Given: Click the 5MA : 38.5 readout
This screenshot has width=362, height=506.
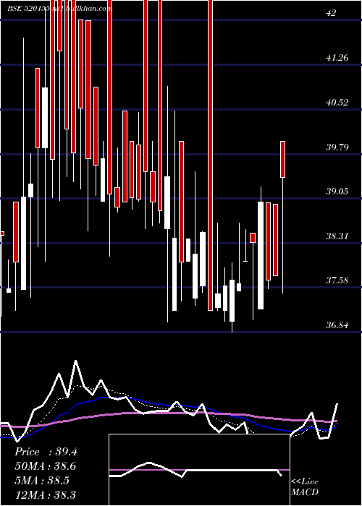Looking at the screenshot, I should pos(42,481).
